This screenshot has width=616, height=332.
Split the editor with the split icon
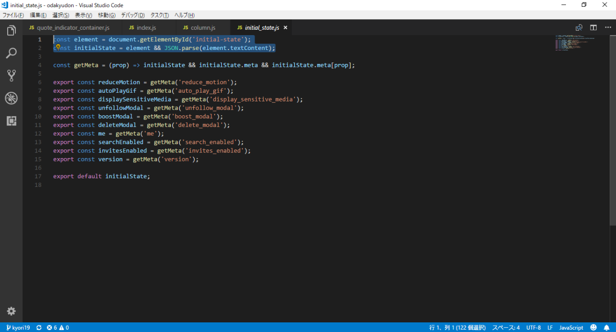pos(593,28)
